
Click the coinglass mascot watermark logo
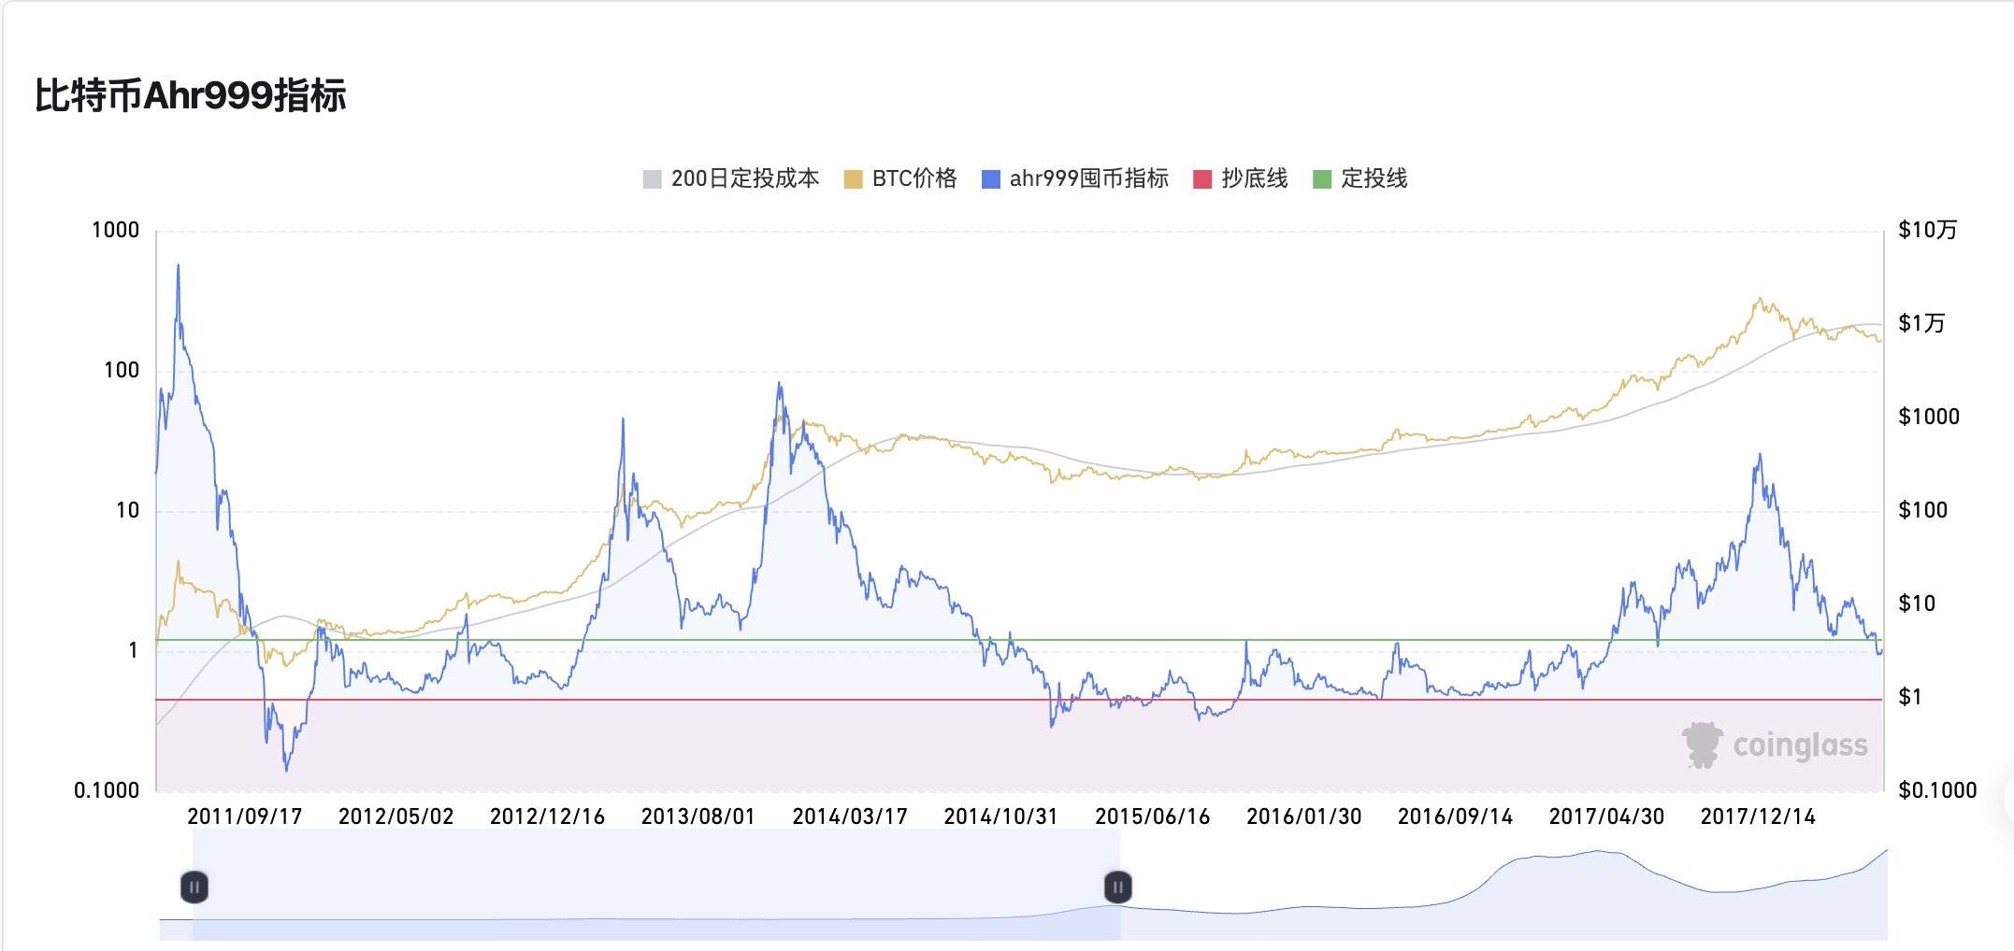coord(1702,745)
